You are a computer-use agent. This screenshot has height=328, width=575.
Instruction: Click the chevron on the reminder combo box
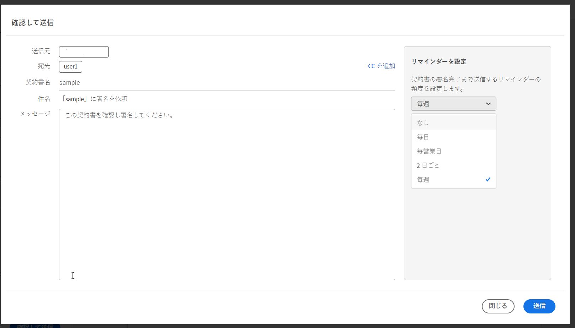coord(488,103)
